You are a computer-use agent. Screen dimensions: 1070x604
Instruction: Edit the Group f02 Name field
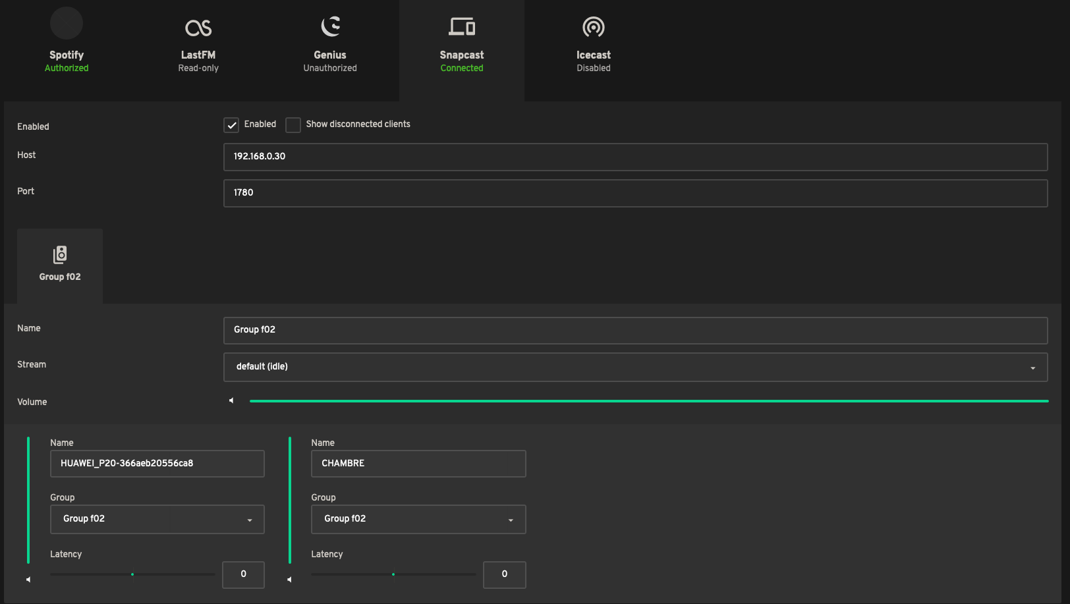tap(635, 330)
